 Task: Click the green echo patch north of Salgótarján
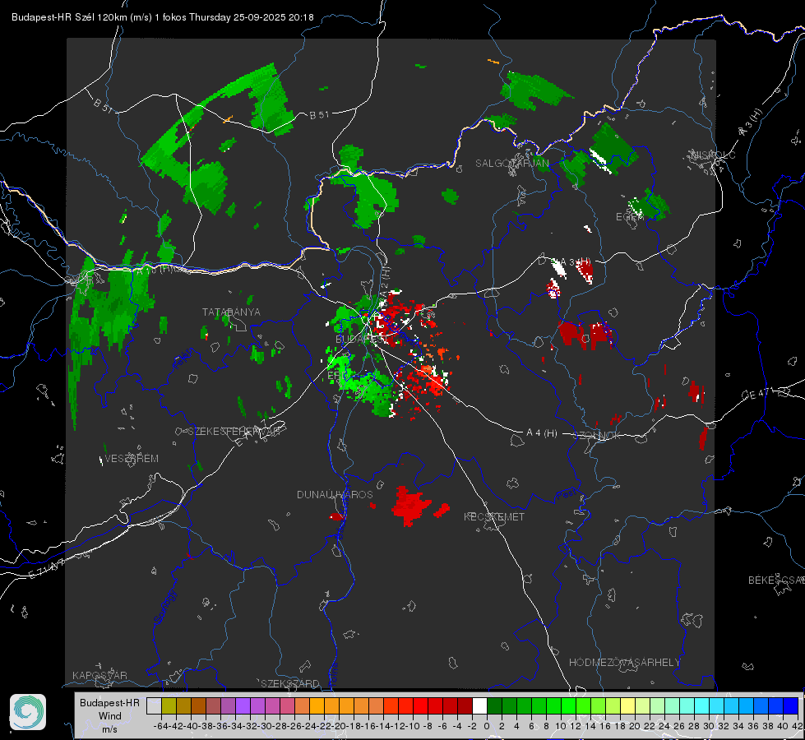coord(534,91)
